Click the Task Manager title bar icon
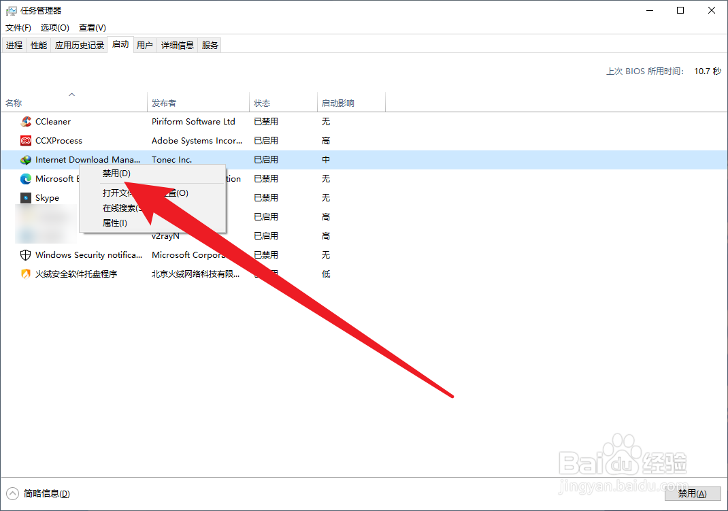Screen dimensions: 728x511 (11, 10)
